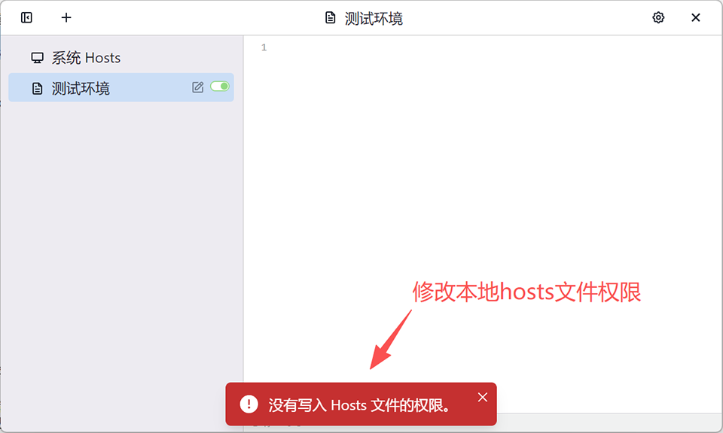Screen dimensions: 723x433
Task: Toggle 测试环境 hosts switch off
Action: 219,86
